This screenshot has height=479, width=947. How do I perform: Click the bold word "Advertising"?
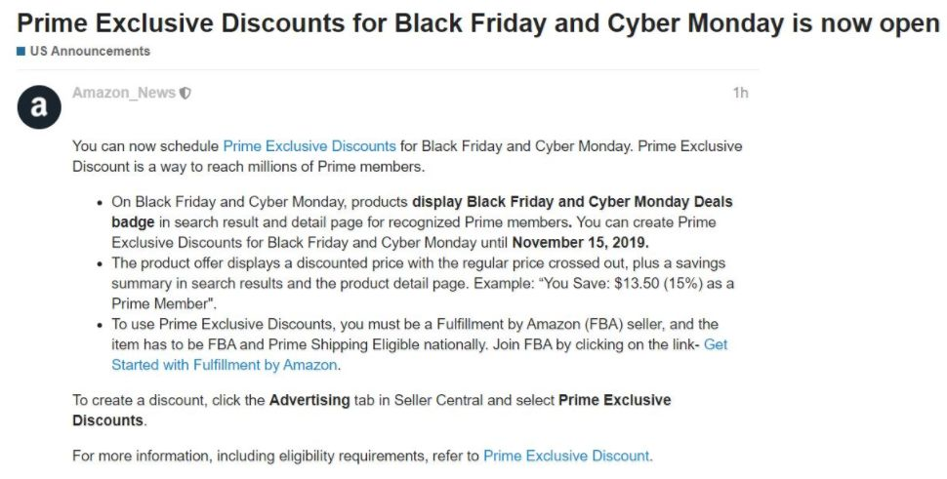(309, 400)
